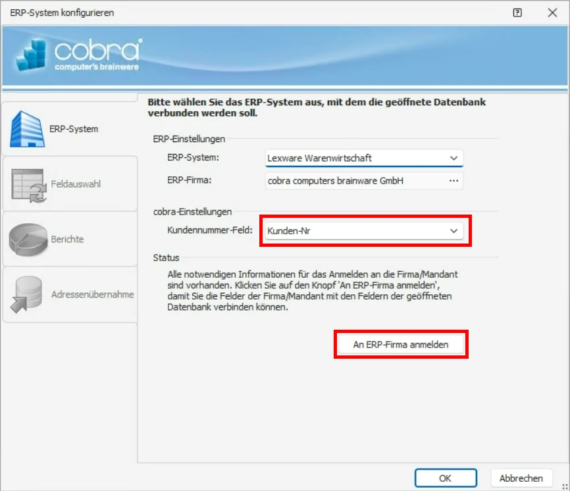Click the cobra logo in banner
The width and height of the screenshot is (570, 491).
tap(79, 55)
